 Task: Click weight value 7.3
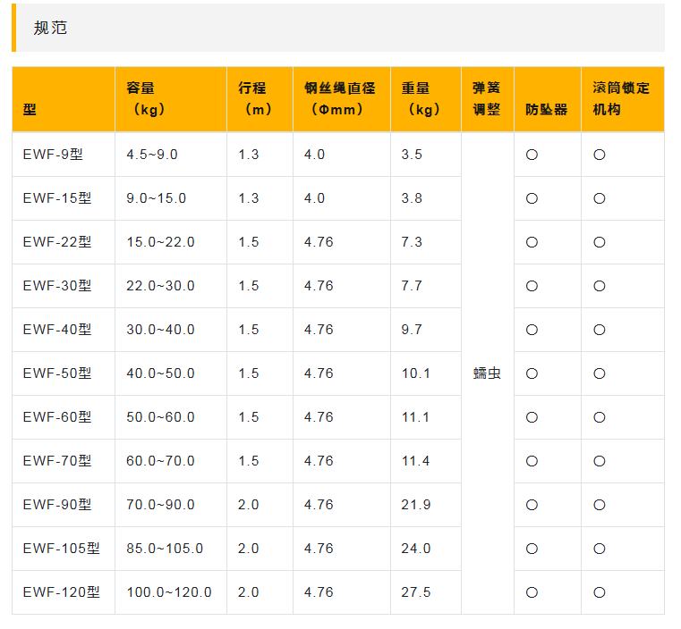click(x=412, y=242)
